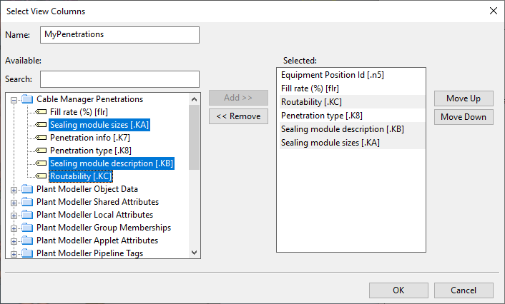This screenshot has height=304, width=505.
Task: Select Sealing module sizes [.KA] in the Available tree
Action: click(99, 125)
